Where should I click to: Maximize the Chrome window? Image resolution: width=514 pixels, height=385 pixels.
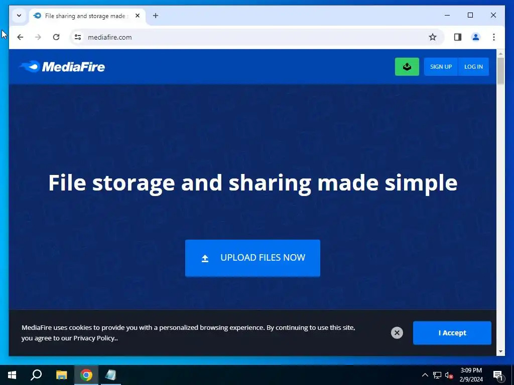470,15
